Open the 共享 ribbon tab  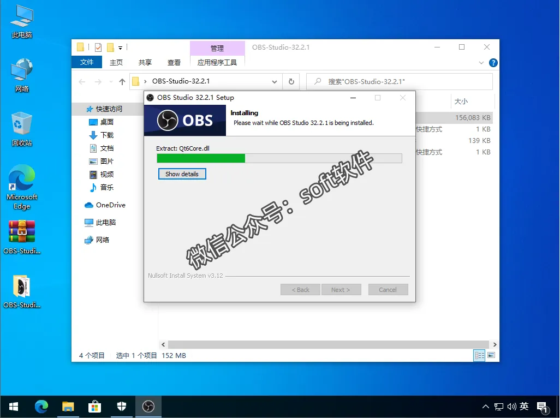click(145, 62)
